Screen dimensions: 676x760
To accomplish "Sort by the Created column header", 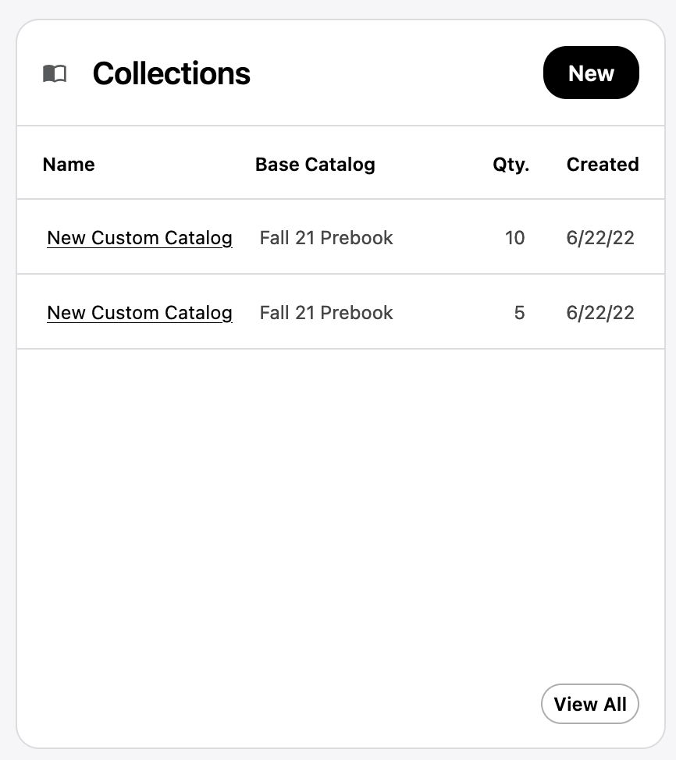I will pyautogui.click(x=602, y=164).
